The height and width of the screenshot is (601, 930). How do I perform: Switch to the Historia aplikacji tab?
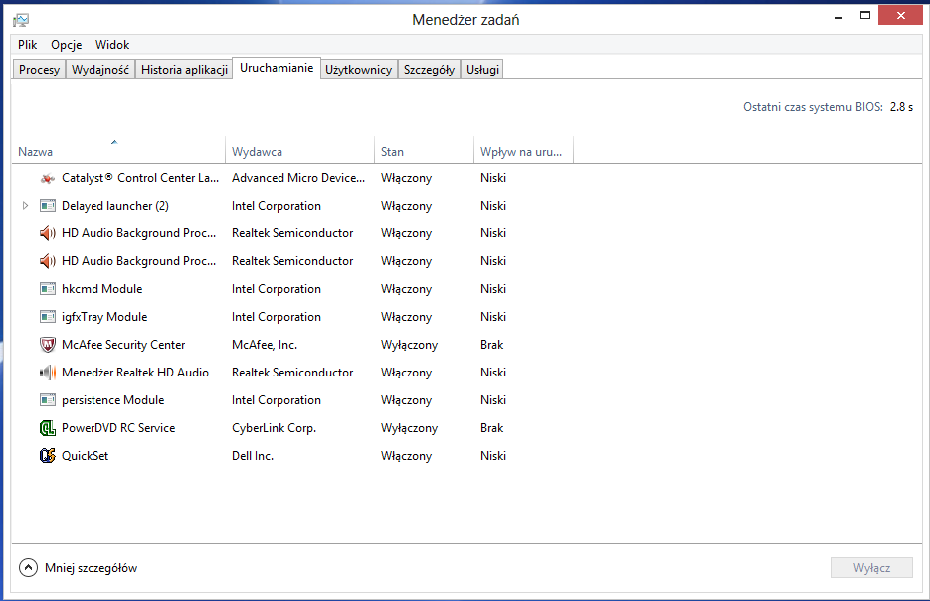(184, 70)
